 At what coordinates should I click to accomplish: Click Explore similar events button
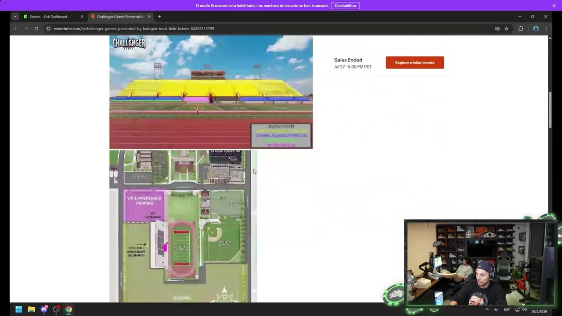[414, 62]
